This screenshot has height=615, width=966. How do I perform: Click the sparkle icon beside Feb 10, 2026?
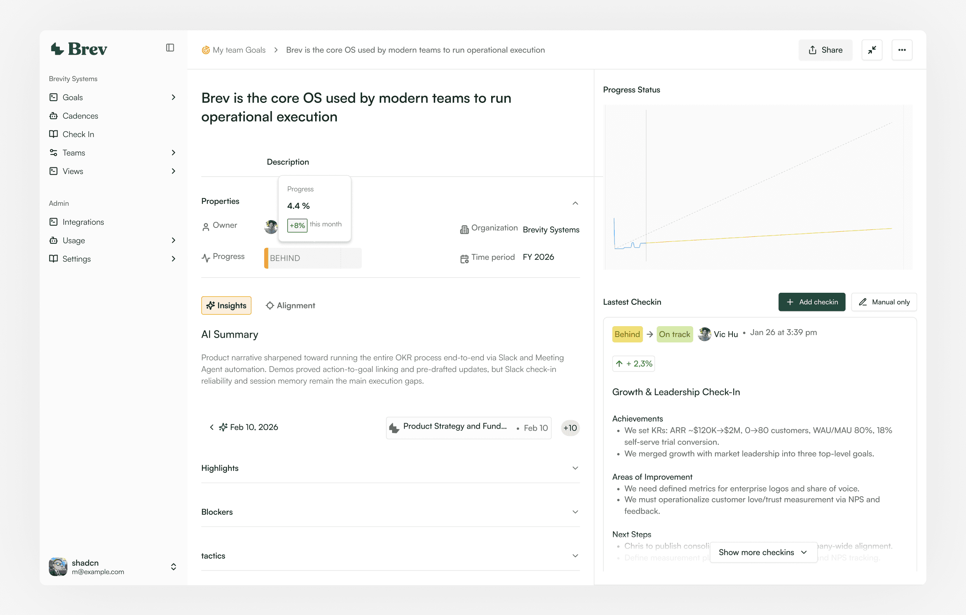click(223, 427)
